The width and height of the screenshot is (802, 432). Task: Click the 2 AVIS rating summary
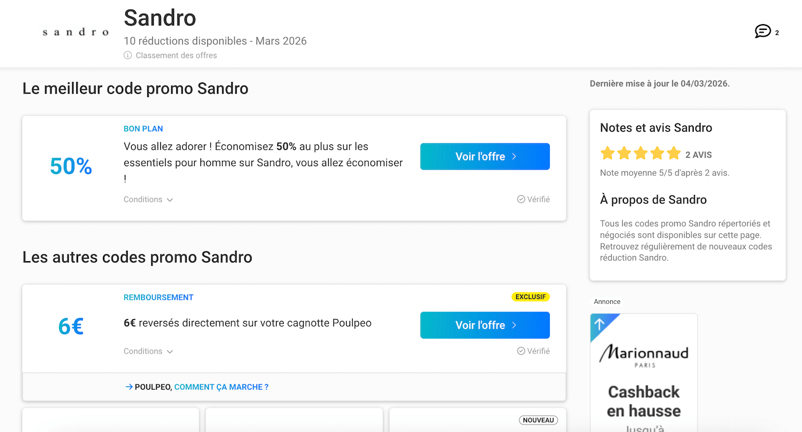pyautogui.click(x=698, y=154)
